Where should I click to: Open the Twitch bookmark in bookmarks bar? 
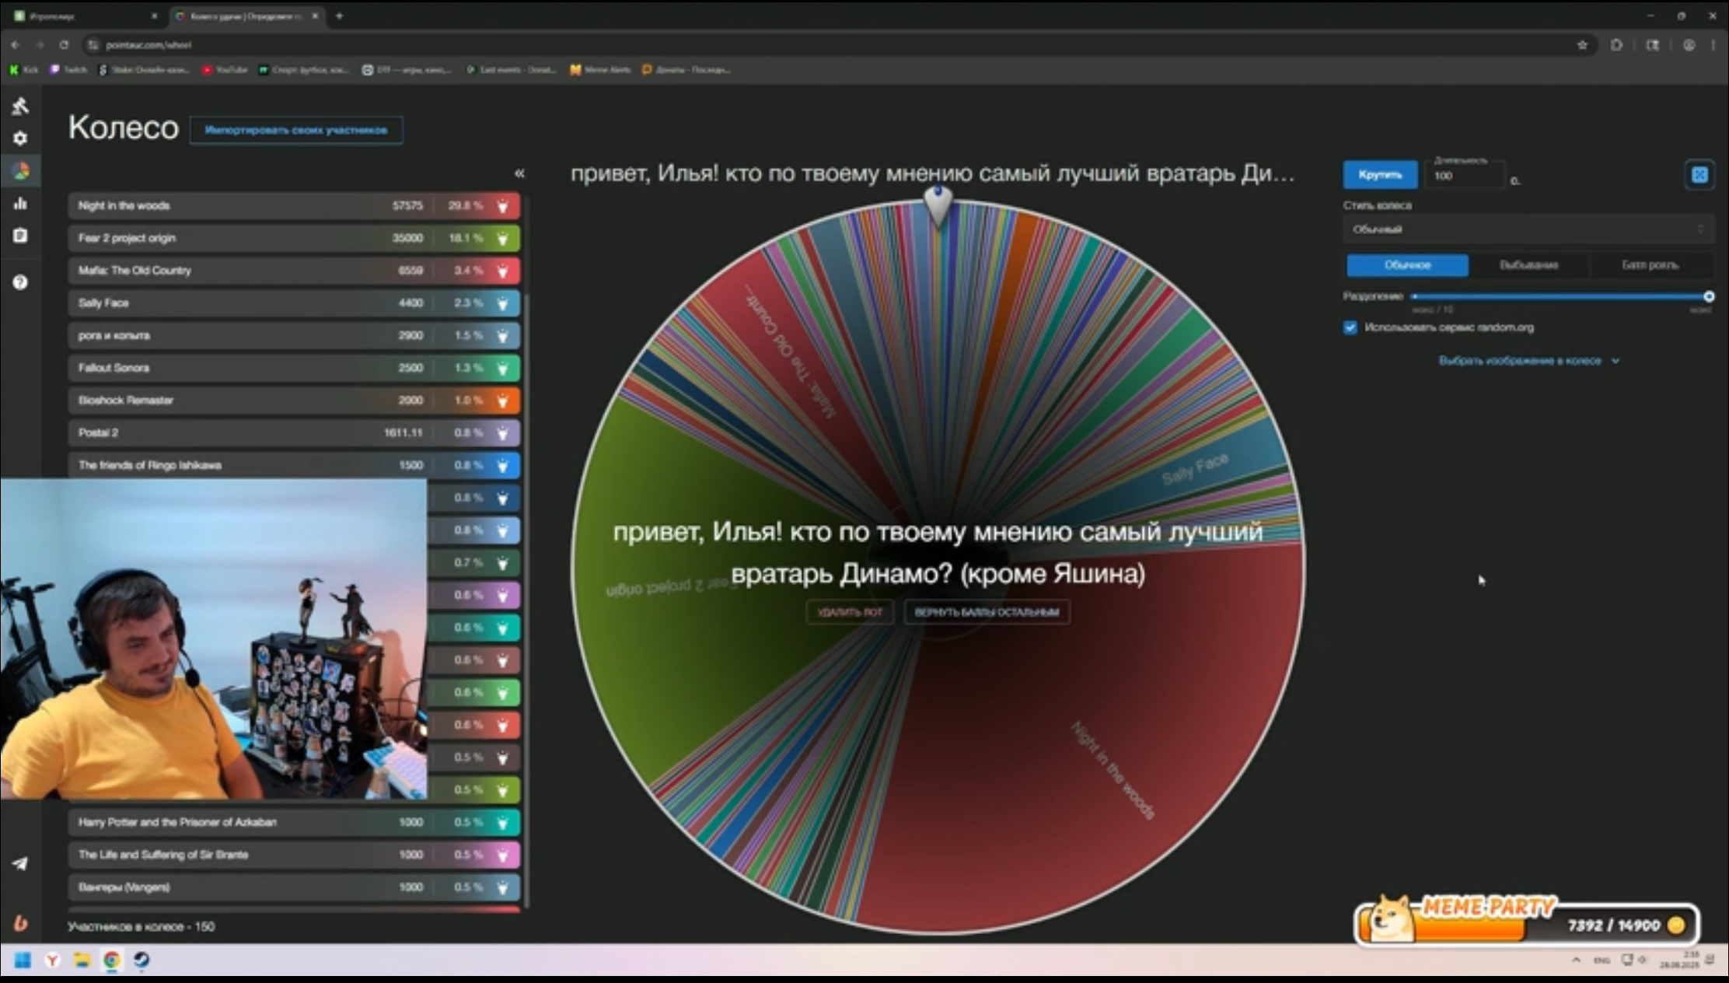coord(68,70)
